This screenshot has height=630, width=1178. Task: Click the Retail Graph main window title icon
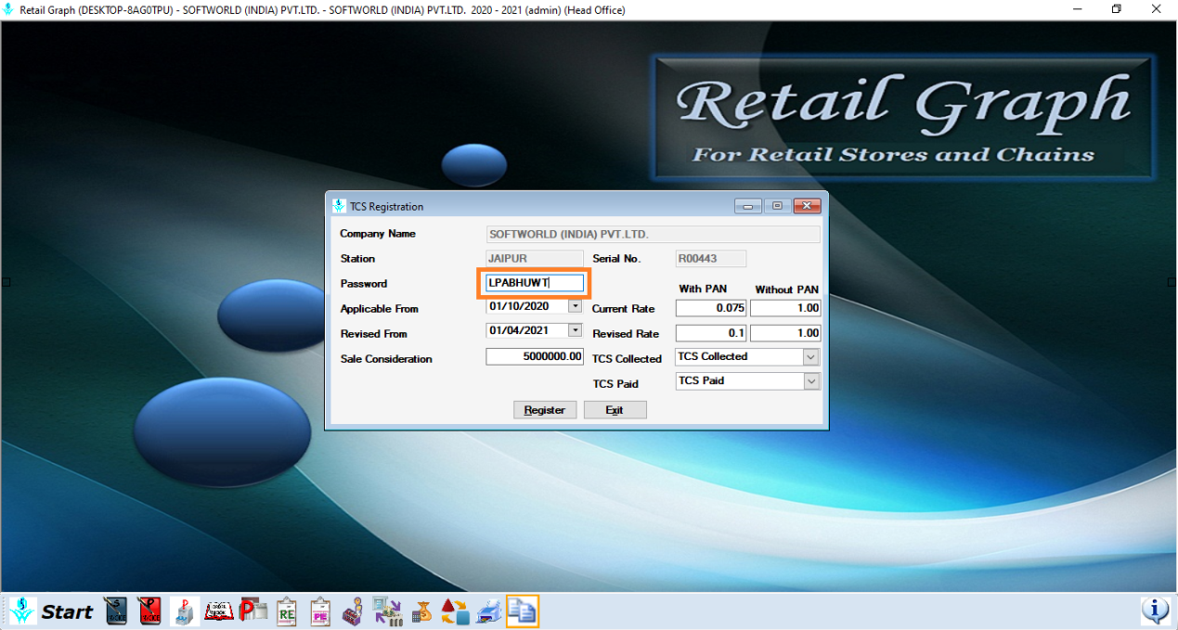(9, 9)
